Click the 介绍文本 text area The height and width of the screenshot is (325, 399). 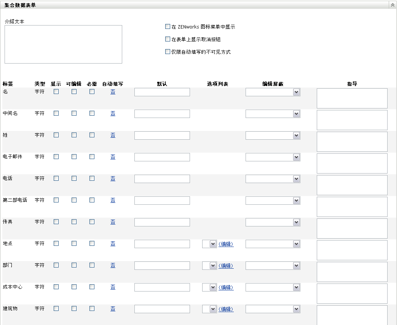click(63, 44)
